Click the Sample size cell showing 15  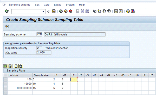43,88
